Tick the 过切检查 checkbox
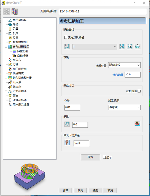 (139, 91)
